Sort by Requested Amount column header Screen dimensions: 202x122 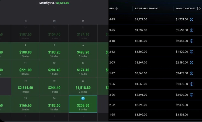(x=147, y=8)
